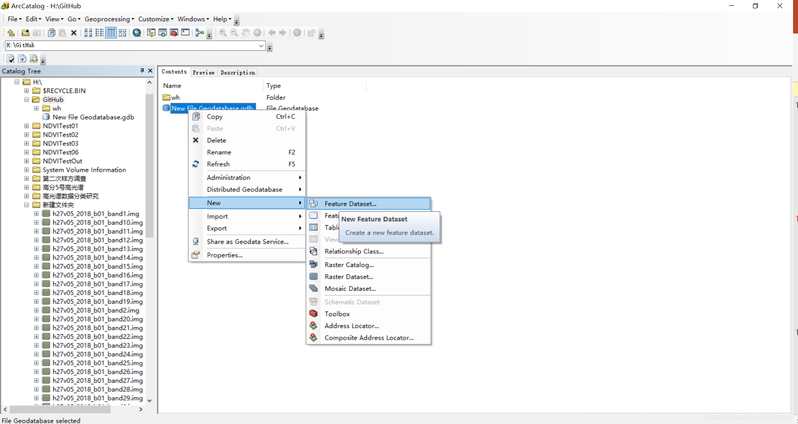The image size is (798, 424).
Task: Open the Search window icon
Action: pos(163,33)
